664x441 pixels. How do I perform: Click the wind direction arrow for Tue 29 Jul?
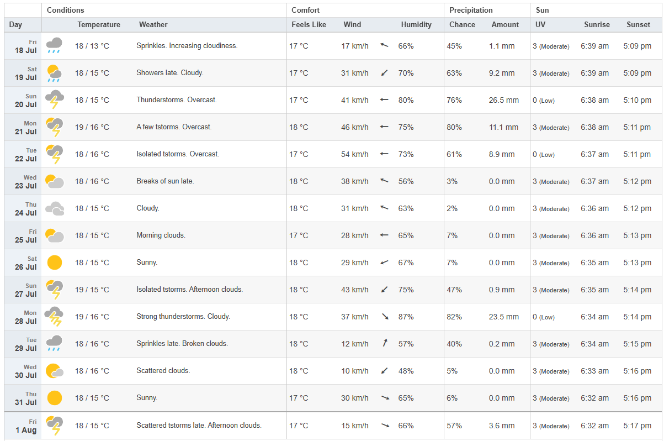(385, 344)
